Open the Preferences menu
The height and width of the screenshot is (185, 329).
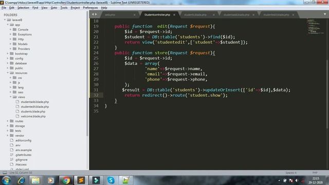point(90,8)
